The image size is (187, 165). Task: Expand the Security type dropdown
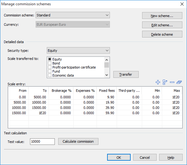pos(78,51)
